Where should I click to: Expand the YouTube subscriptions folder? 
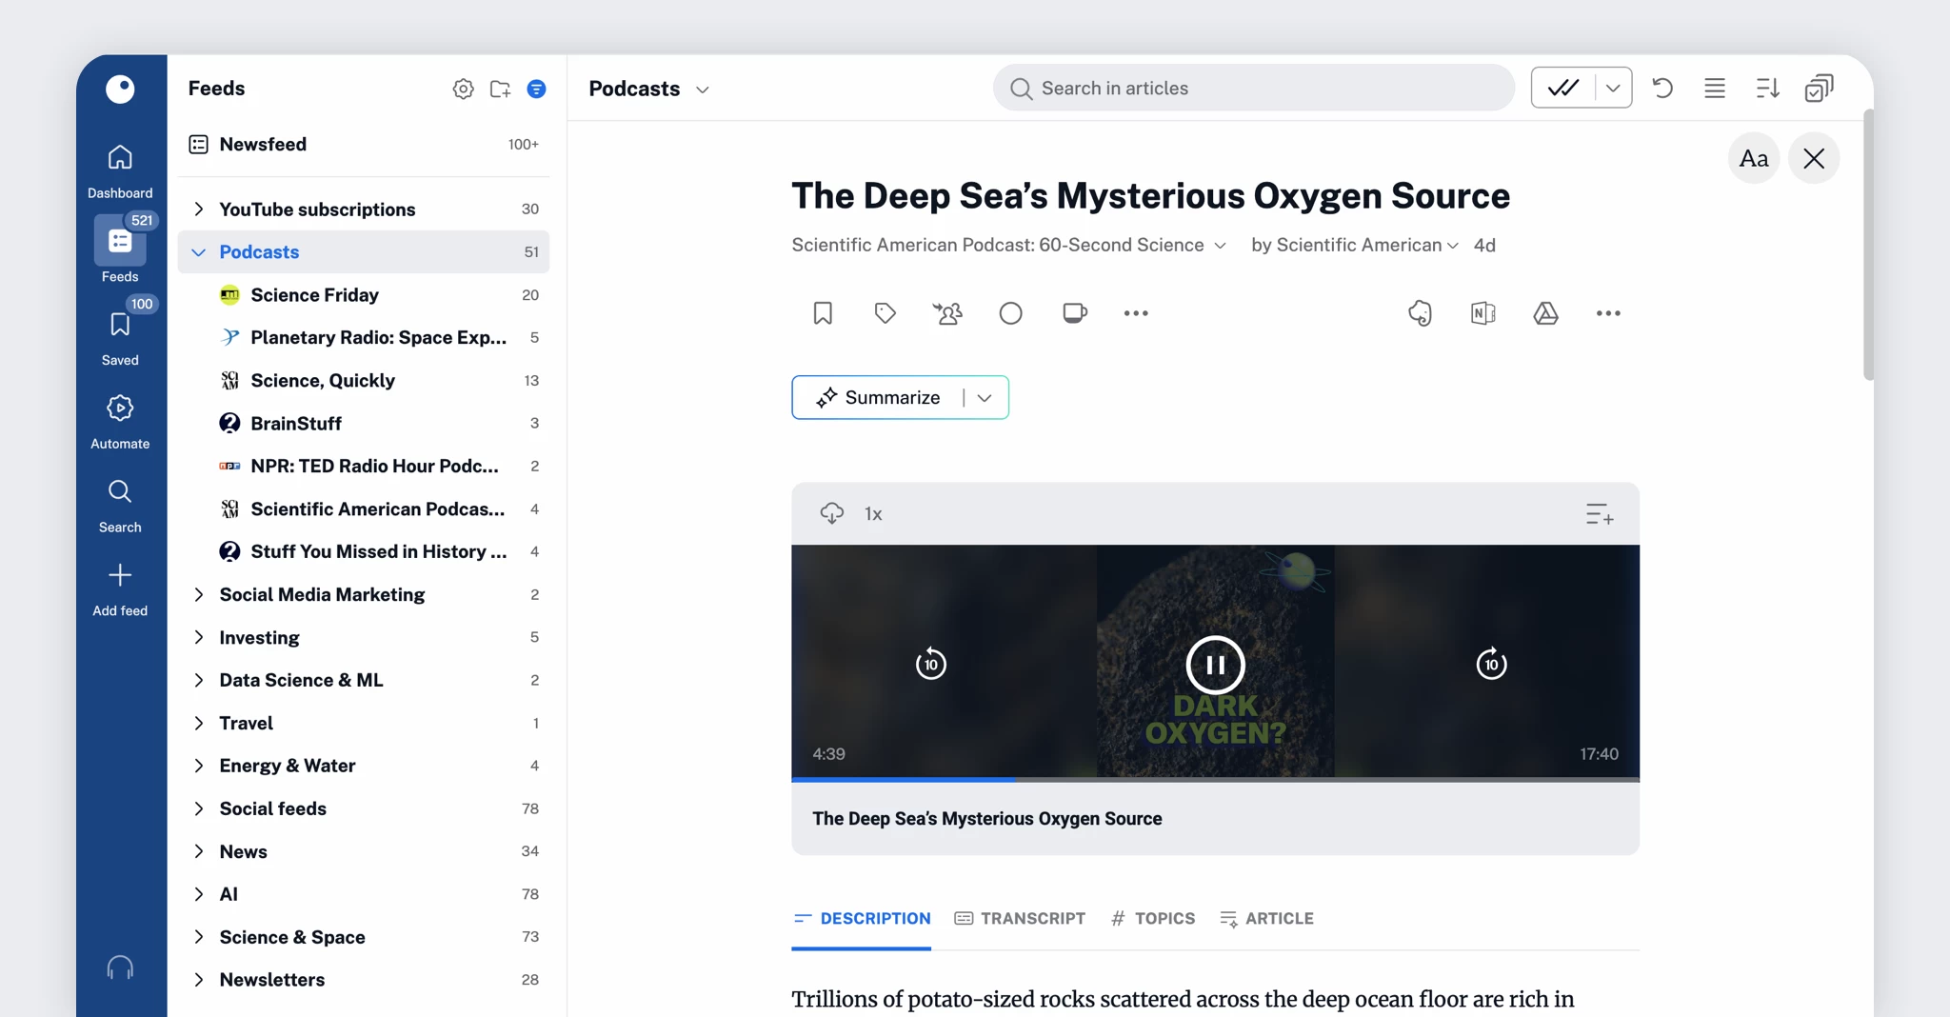(198, 209)
